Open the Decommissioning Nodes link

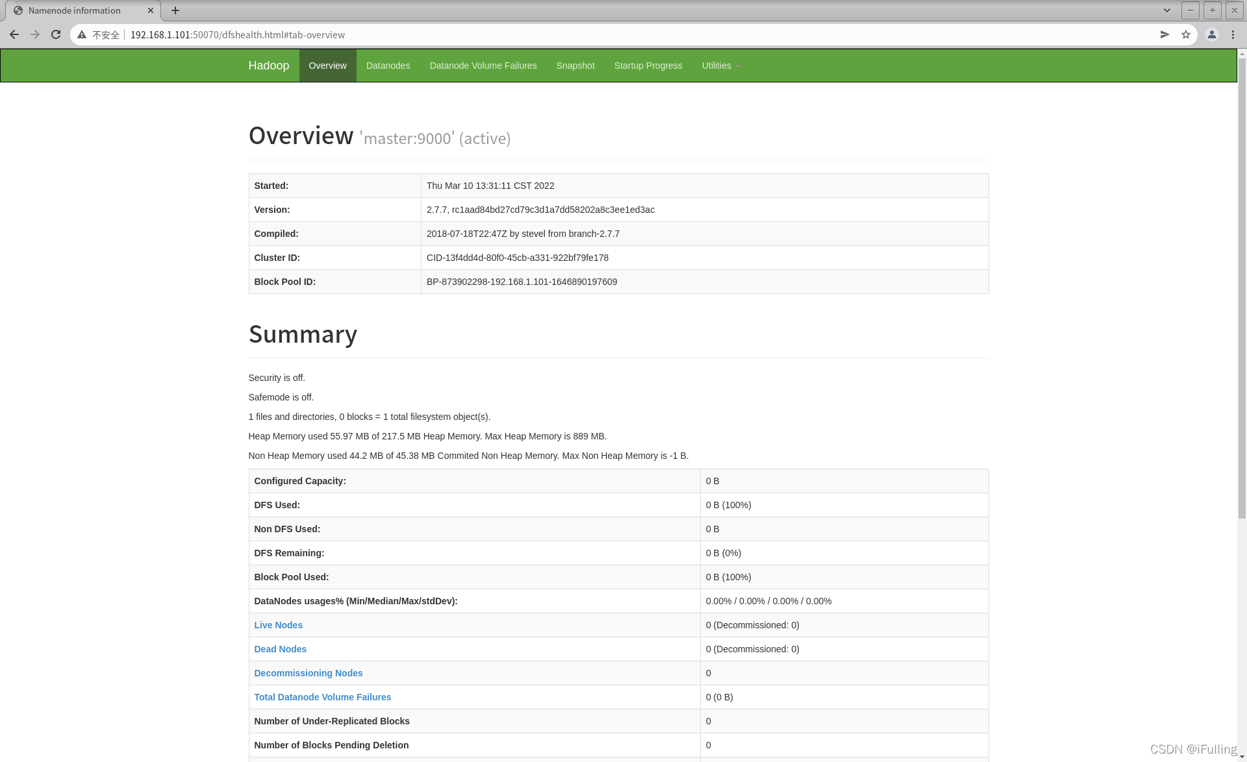(x=308, y=673)
